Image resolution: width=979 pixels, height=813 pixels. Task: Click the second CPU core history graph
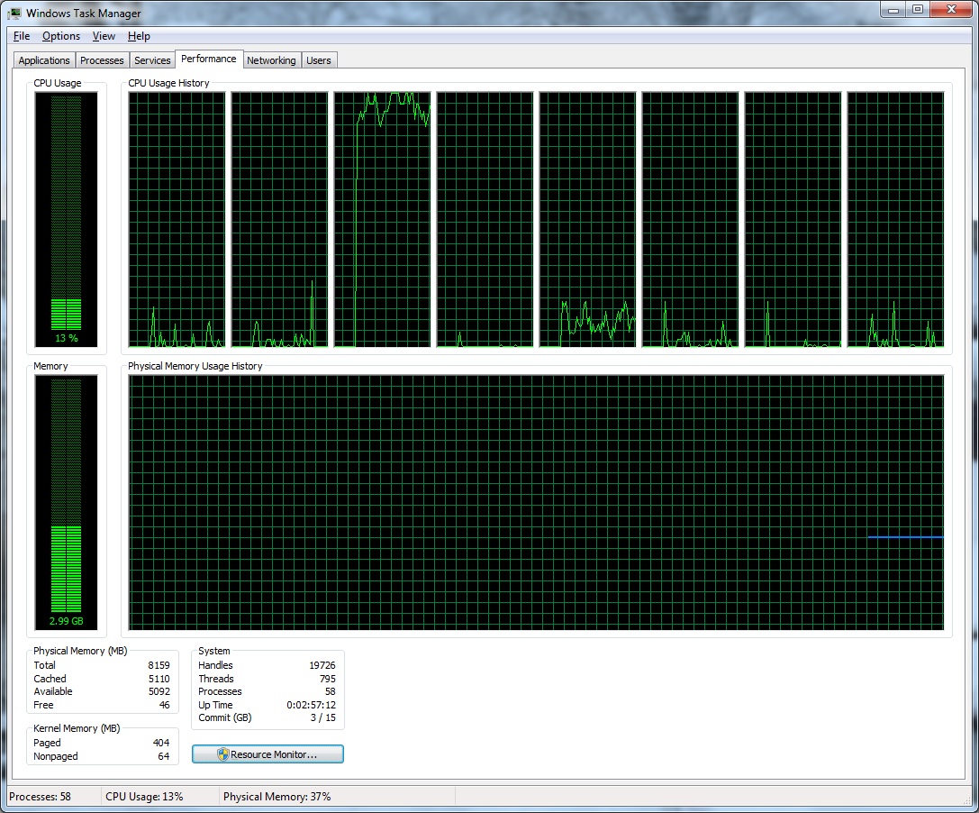pos(280,219)
